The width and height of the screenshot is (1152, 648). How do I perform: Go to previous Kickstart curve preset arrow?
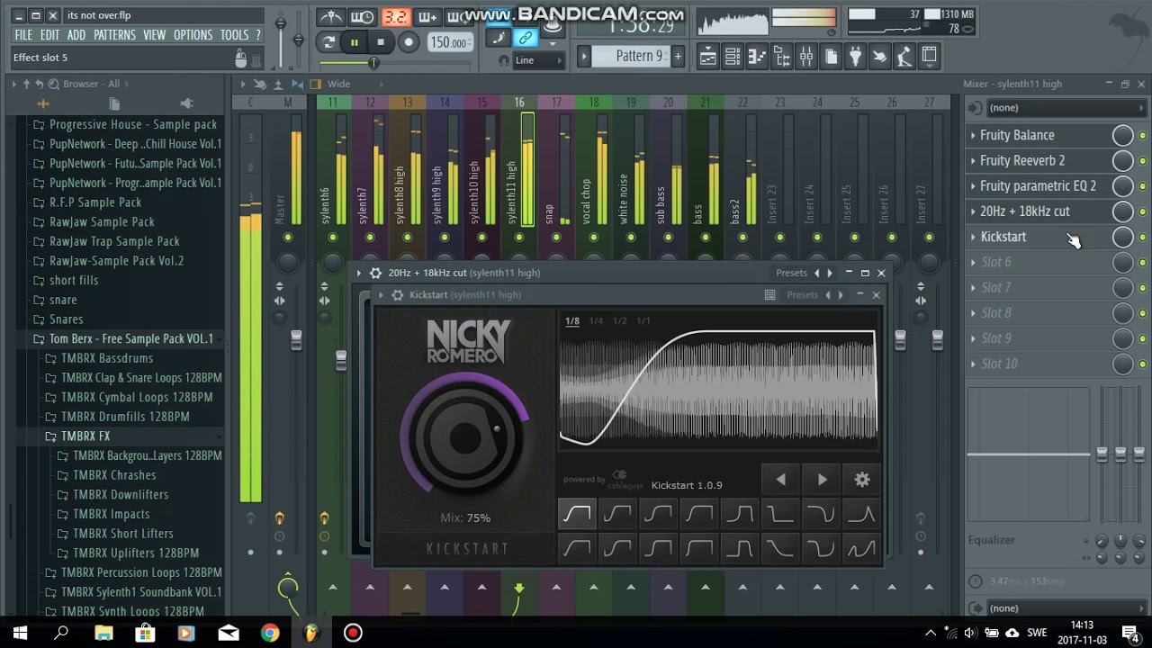click(780, 480)
